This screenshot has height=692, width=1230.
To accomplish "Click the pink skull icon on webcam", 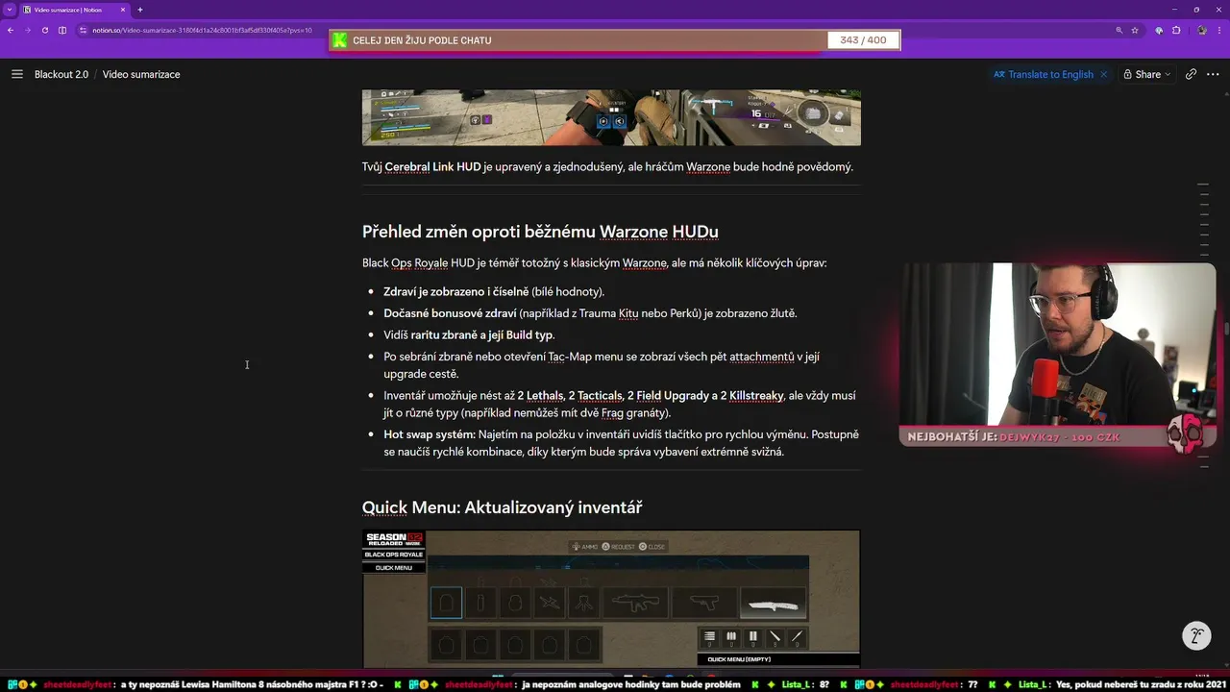I will click(1185, 435).
